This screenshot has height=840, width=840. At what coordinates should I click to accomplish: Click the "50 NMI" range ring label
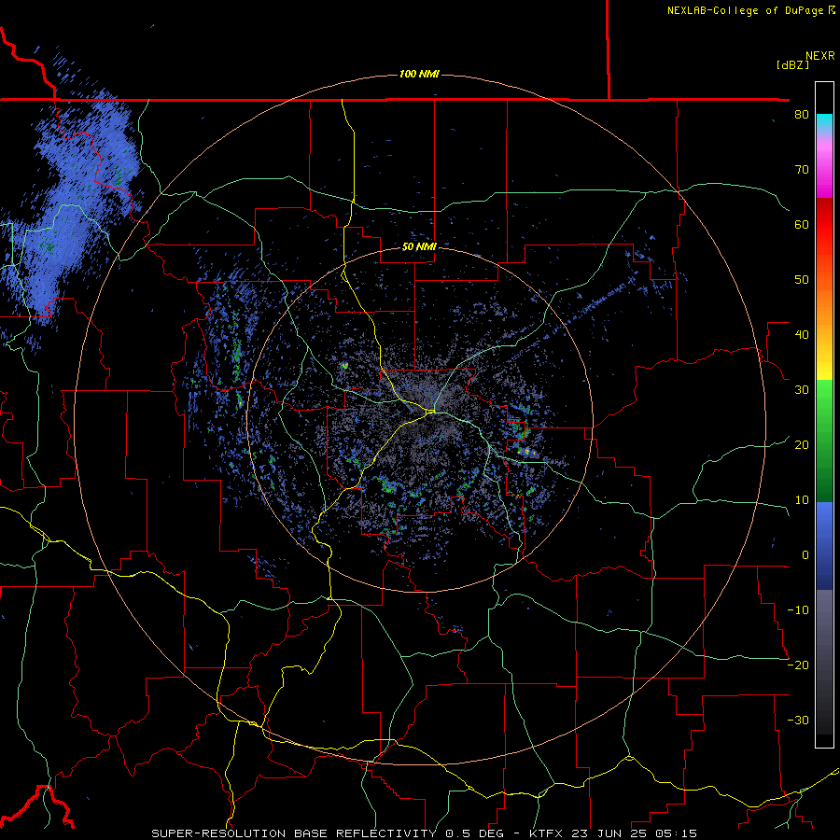click(x=419, y=247)
